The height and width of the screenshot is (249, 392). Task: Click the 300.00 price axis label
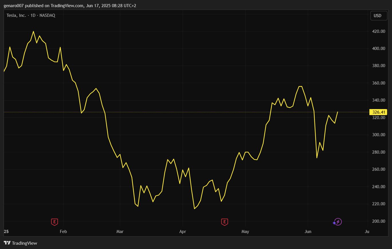tap(379, 135)
